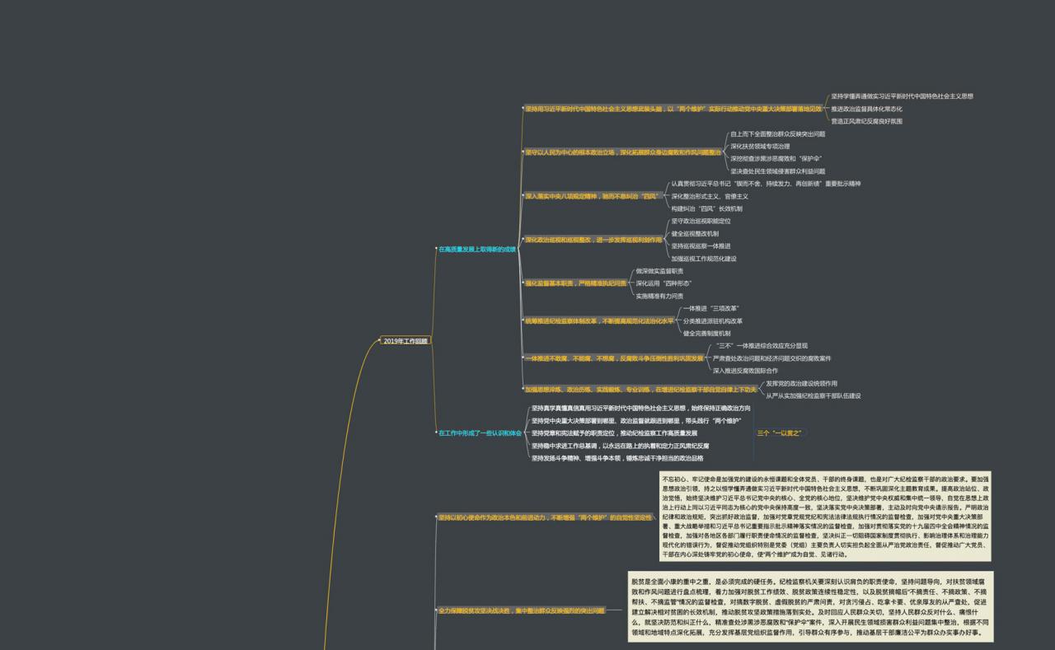
Task: Click '构建纠治"四风"长效机制'
Action: tap(706, 208)
